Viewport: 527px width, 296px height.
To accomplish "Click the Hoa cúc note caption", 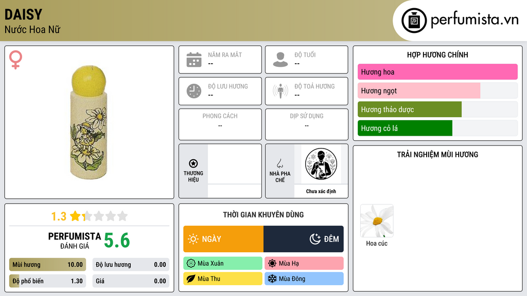I will coord(377,244).
